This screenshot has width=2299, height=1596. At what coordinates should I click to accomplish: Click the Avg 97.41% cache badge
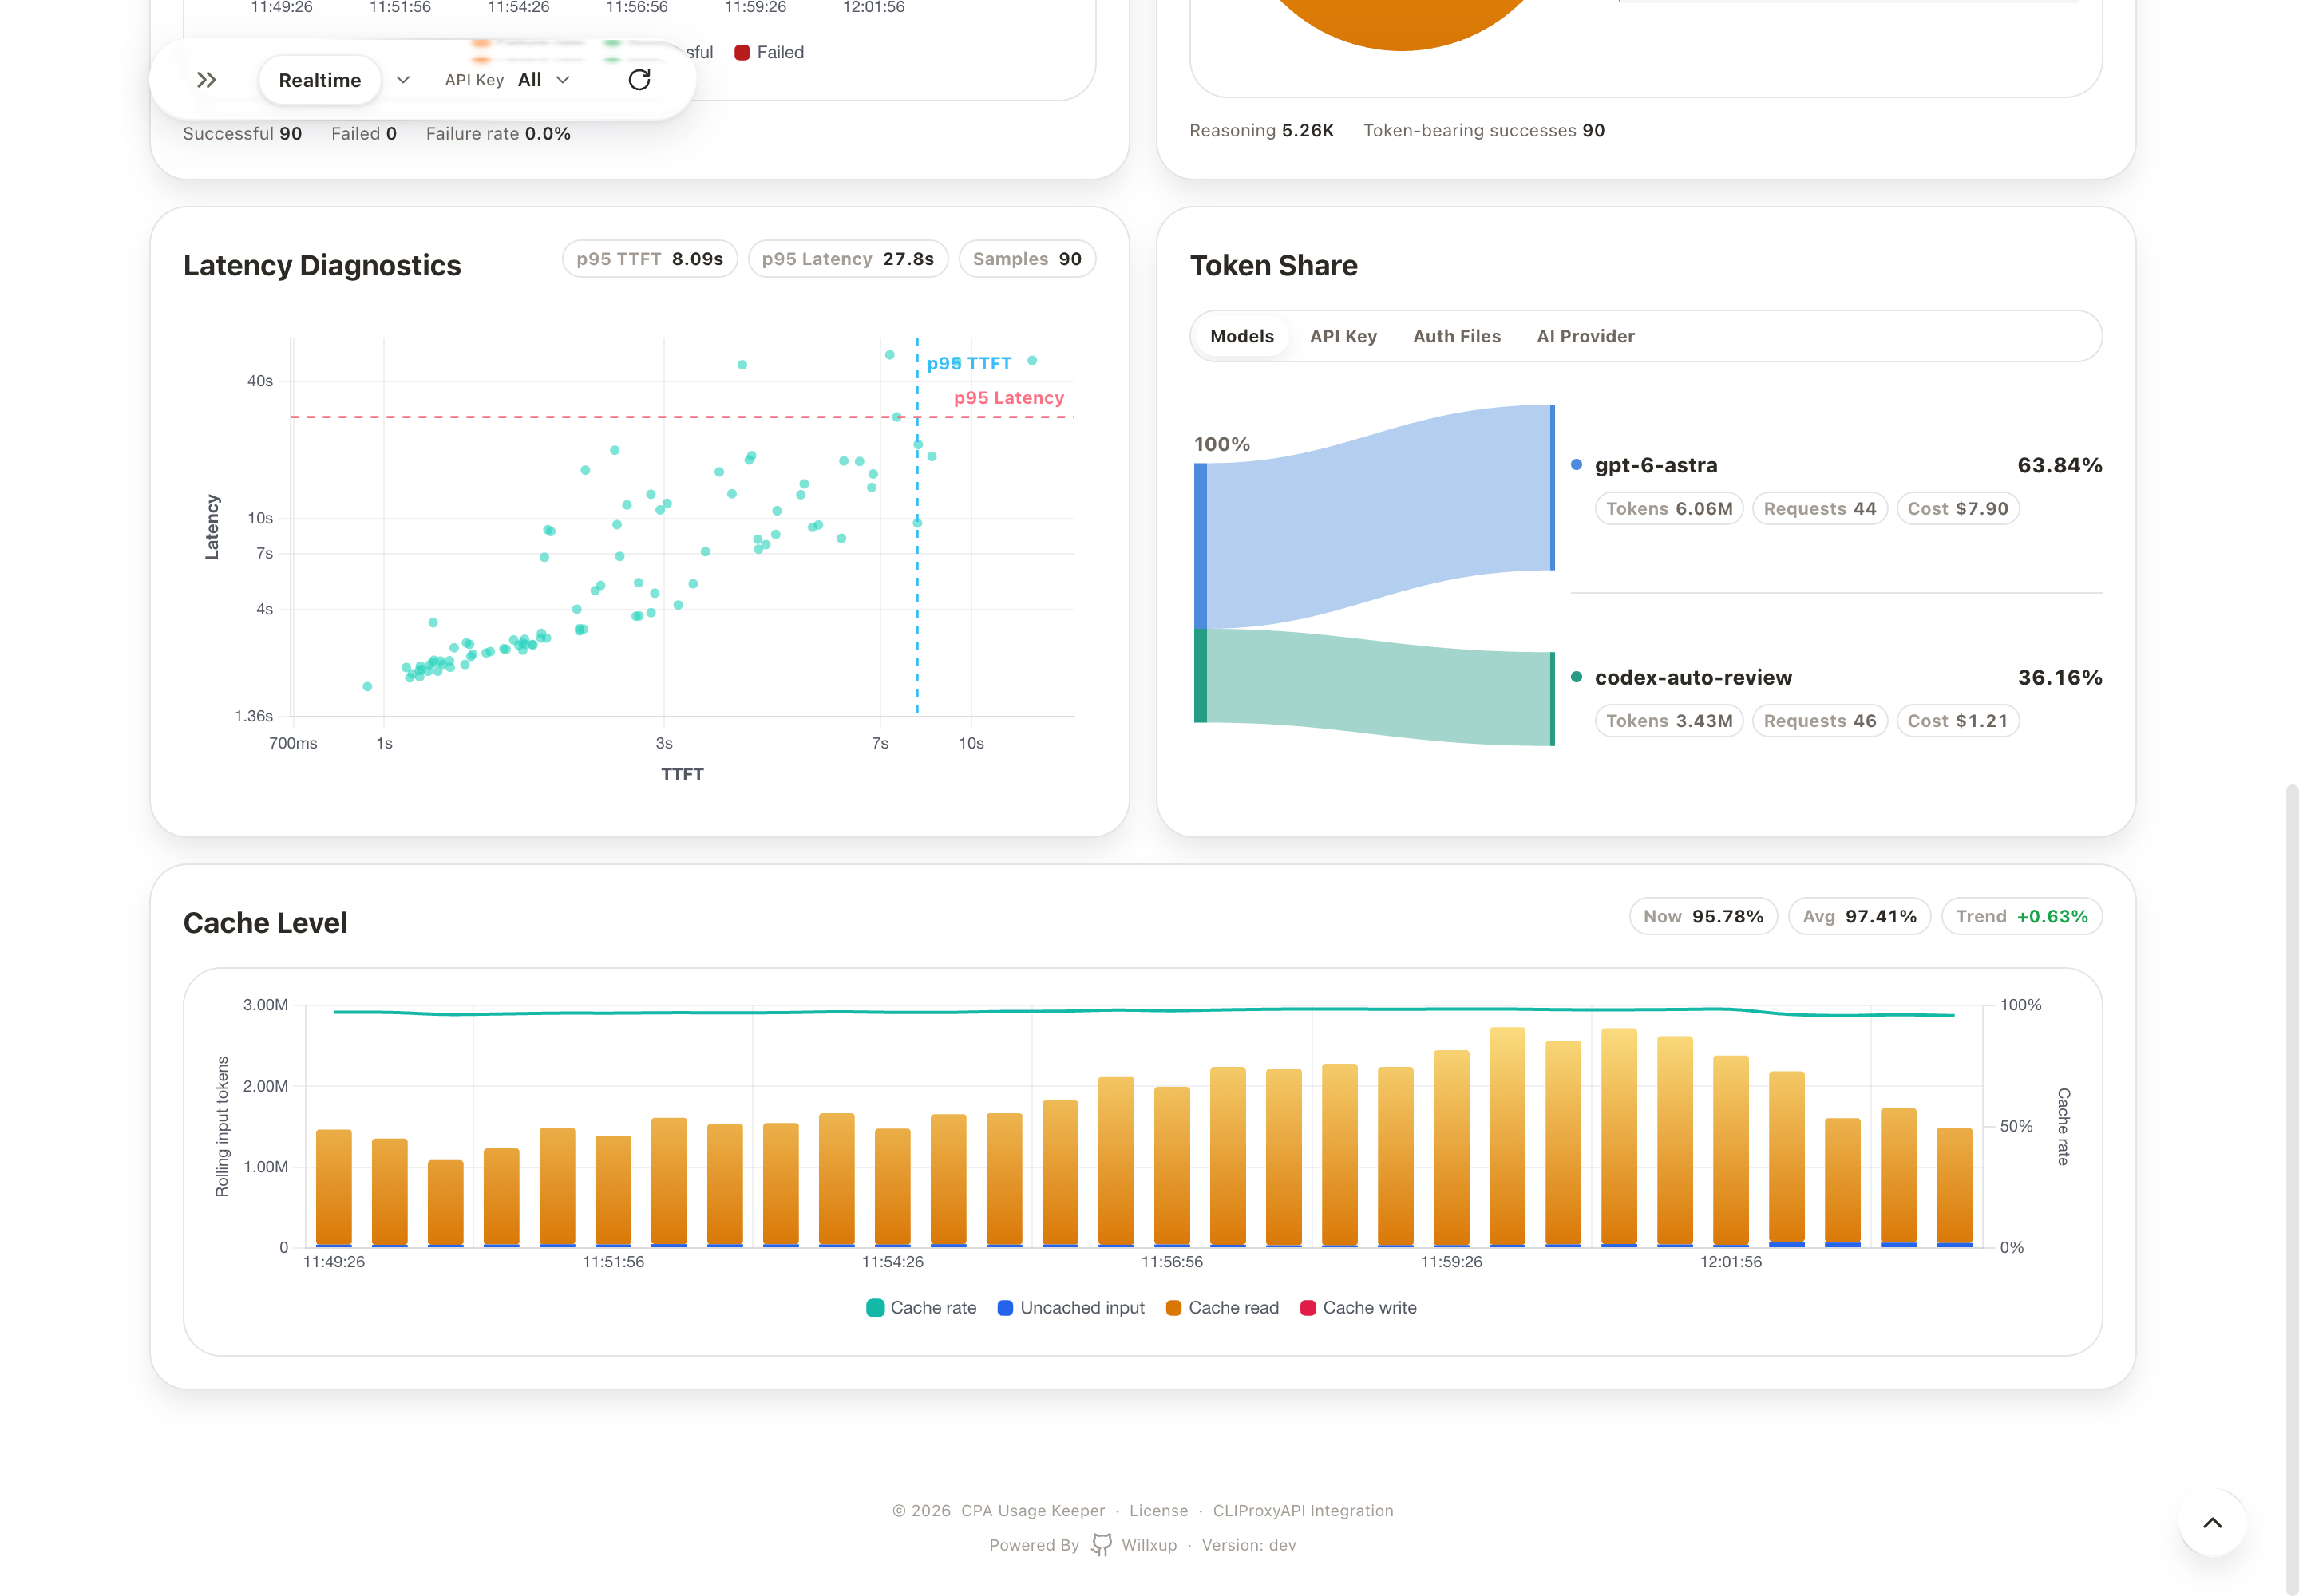(1859, 917)
